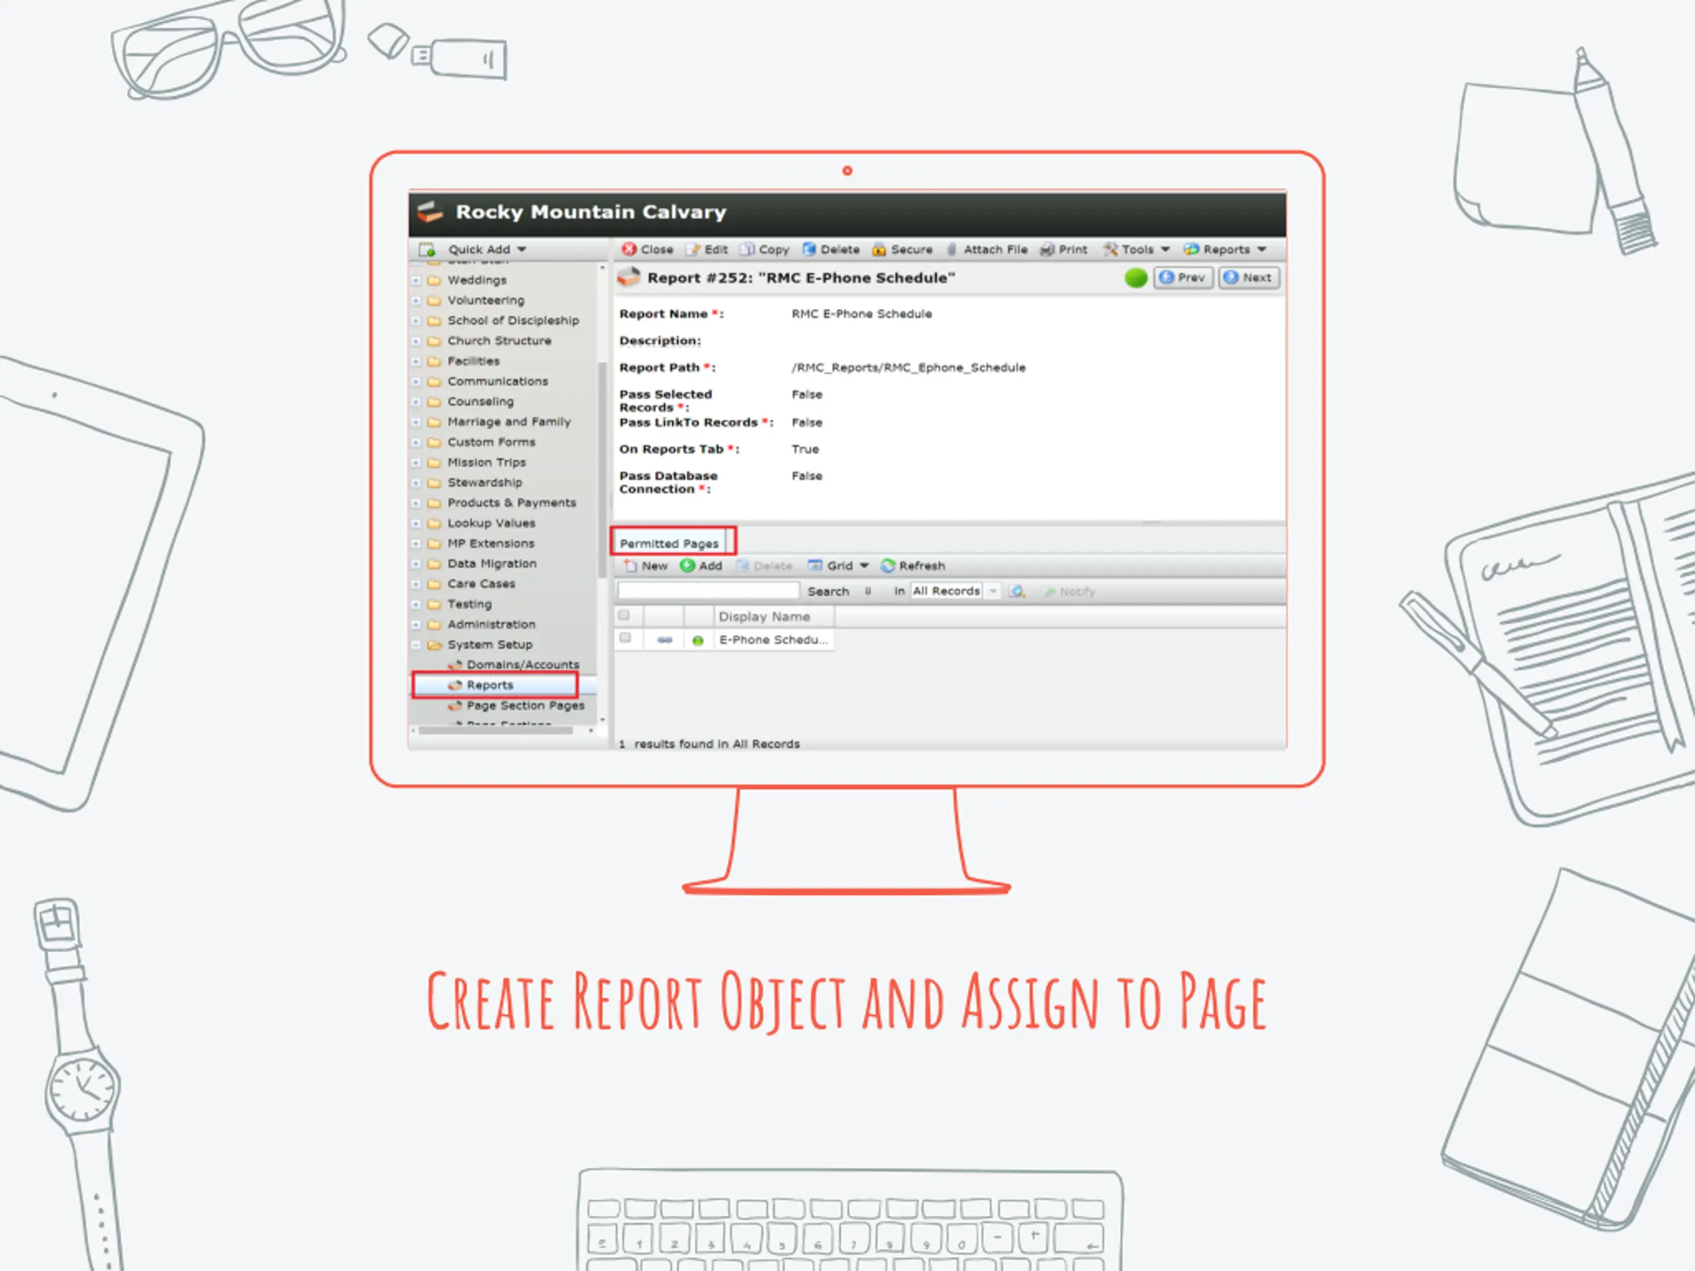Expand the Weddings folder
This screenshot has height=1271, width=1695.
(x=416, y=281)
